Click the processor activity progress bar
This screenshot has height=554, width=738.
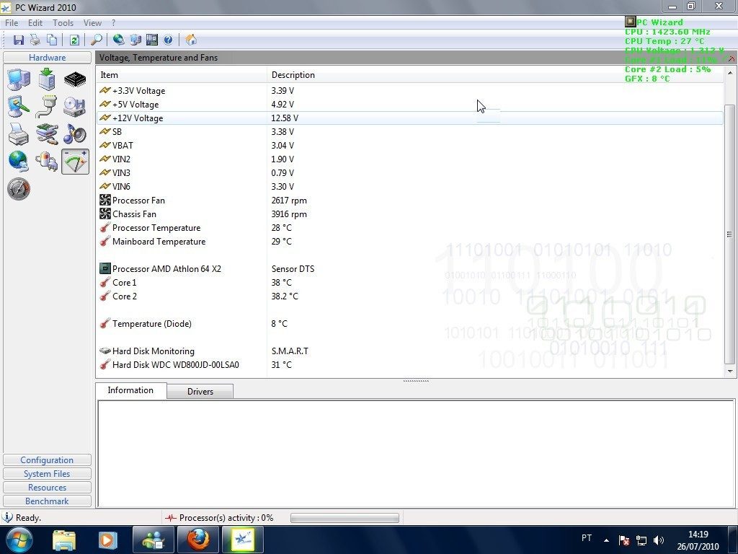point(344,518)
